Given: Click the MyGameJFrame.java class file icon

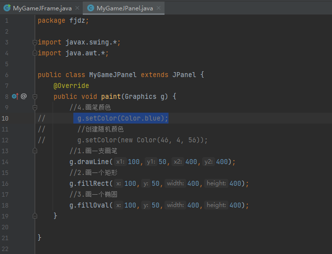Looking at the screenshot, I should point(7,8).
